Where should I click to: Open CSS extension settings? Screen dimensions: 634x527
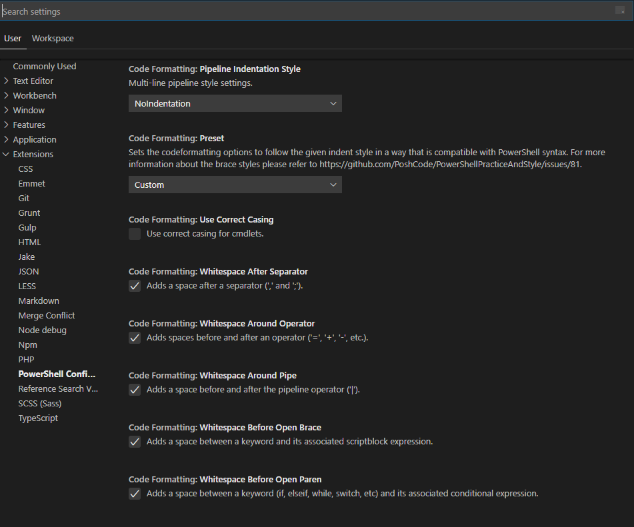[x=25, y=169]
